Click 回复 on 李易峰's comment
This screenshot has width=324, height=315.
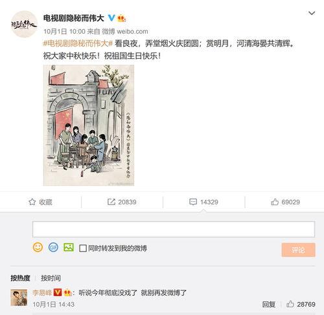coord(269,305)
